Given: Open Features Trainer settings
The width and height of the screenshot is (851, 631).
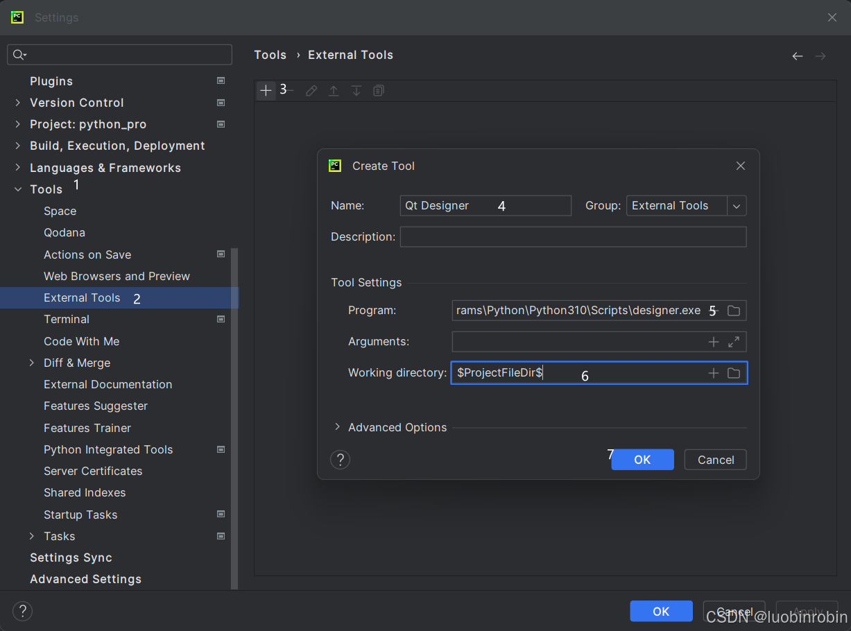Looking at the screenshot, I should (x=87, y=428).
